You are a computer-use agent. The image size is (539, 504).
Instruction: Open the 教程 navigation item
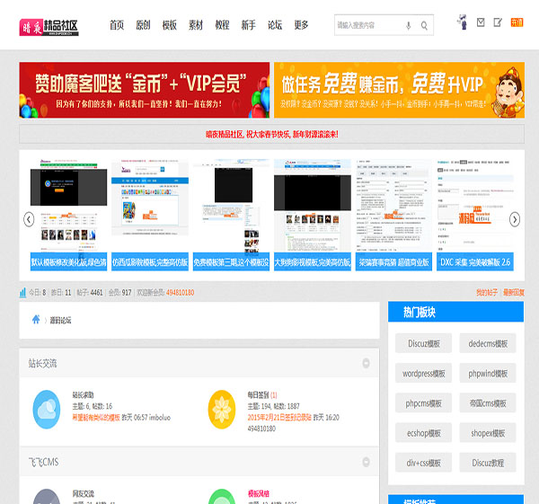click(x=222, y=25)
